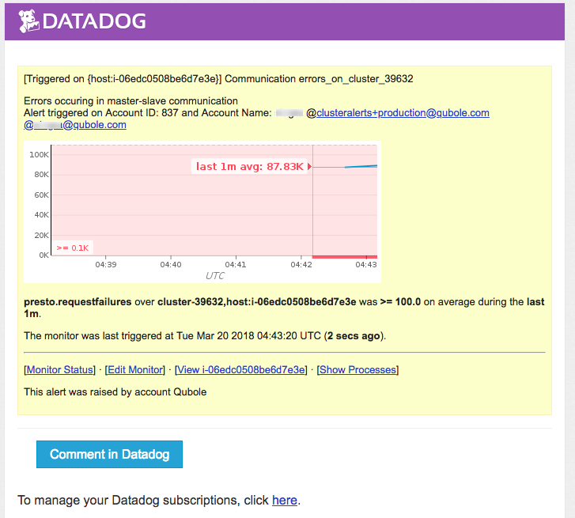Screen dimensions: 575x518
Task: Open the Show Processes link
Action: 358,369
